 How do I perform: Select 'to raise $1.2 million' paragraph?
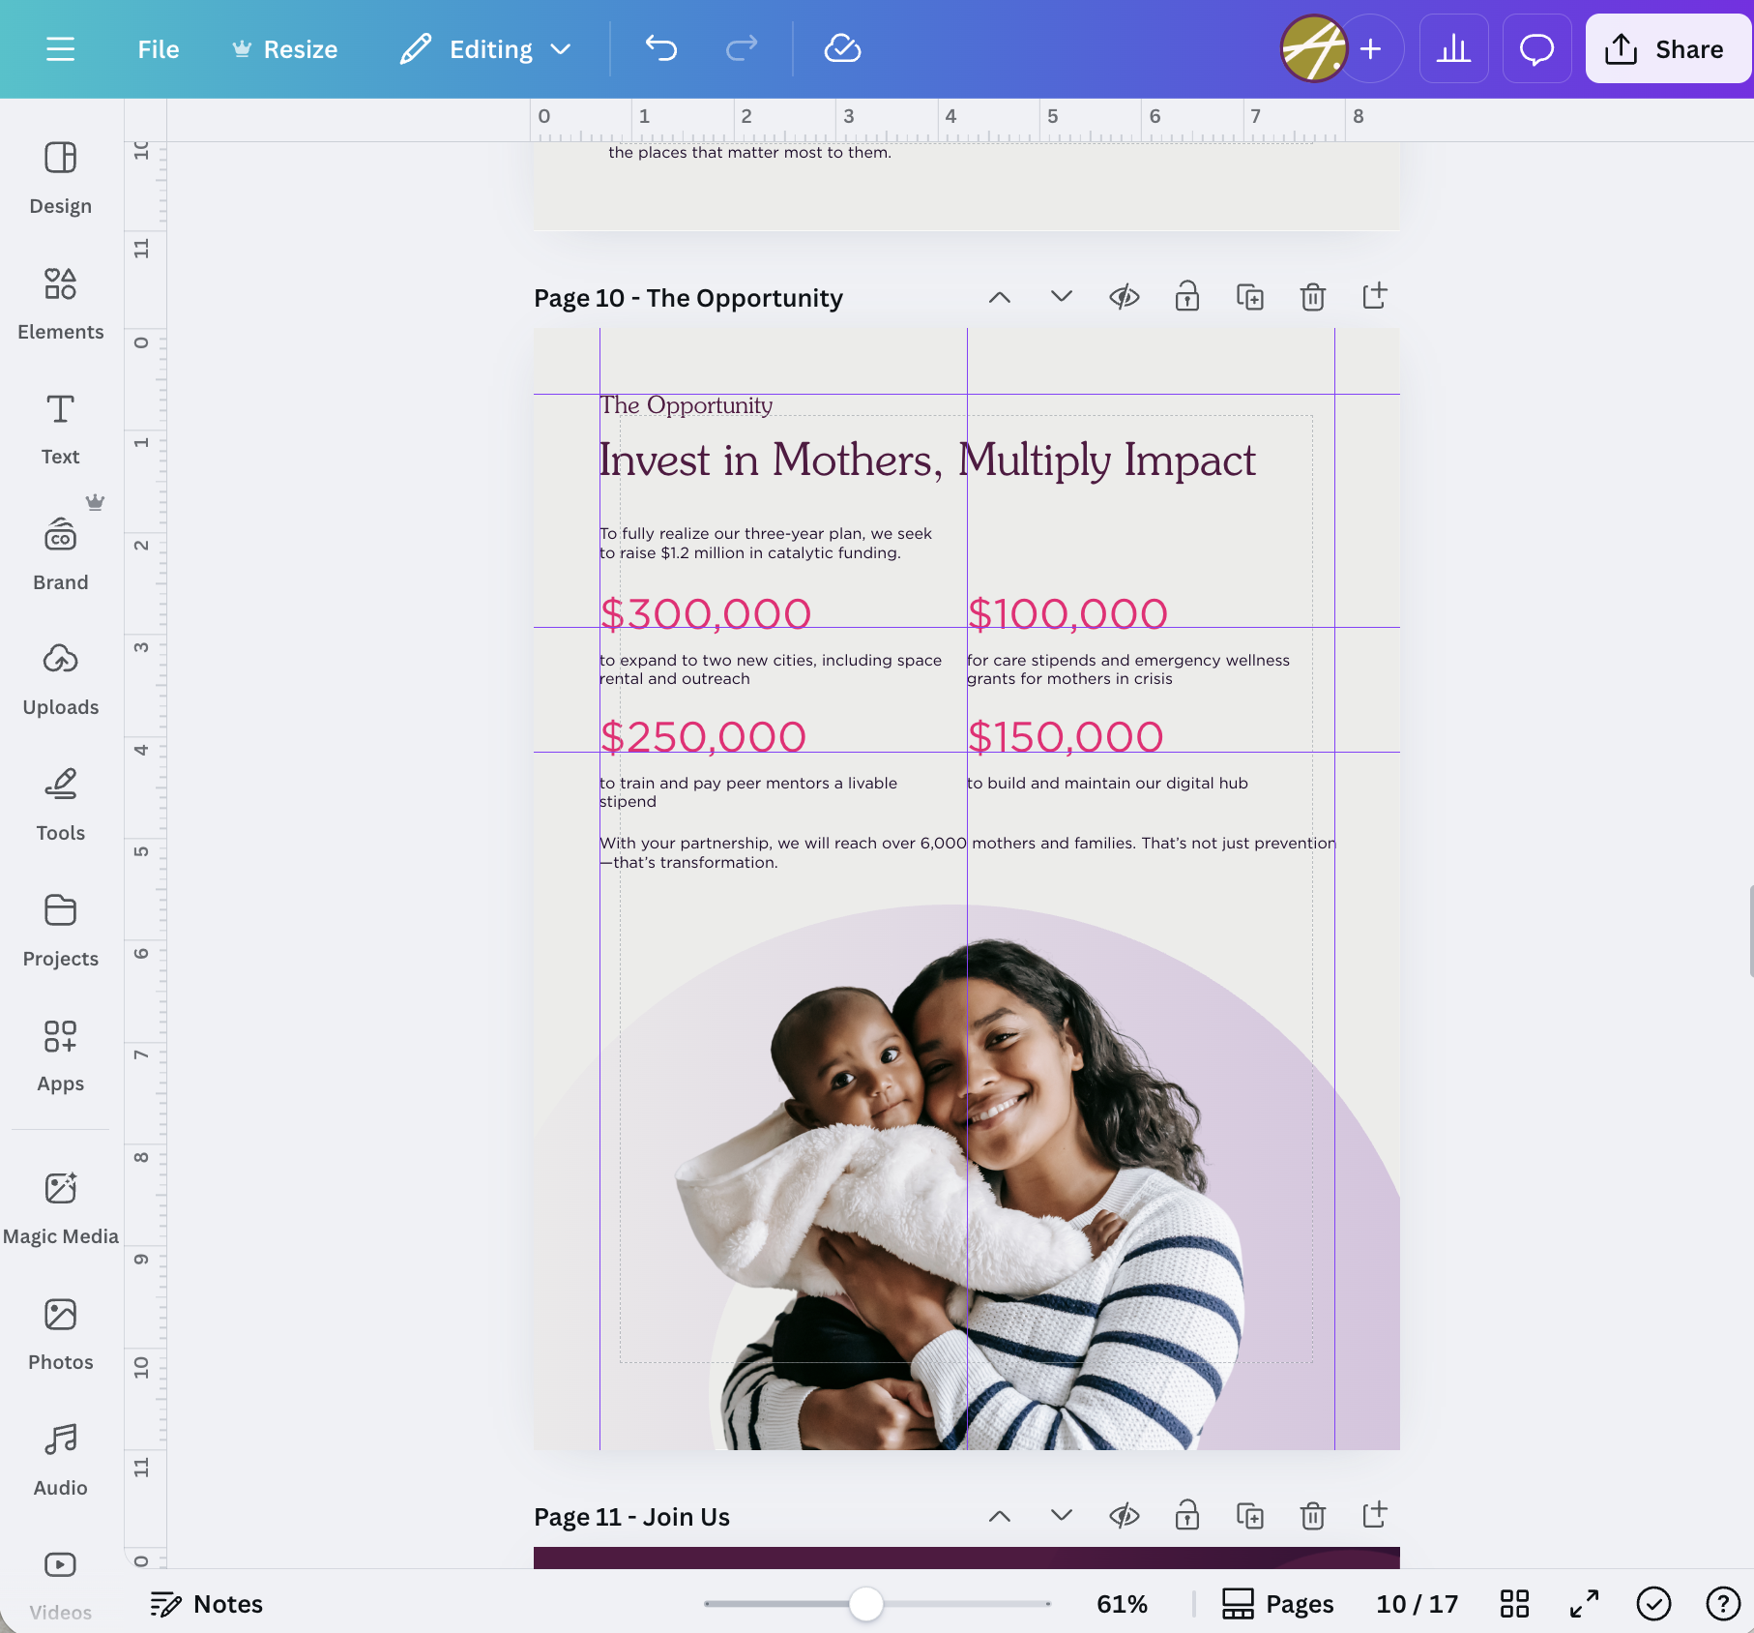click(766, 543)
